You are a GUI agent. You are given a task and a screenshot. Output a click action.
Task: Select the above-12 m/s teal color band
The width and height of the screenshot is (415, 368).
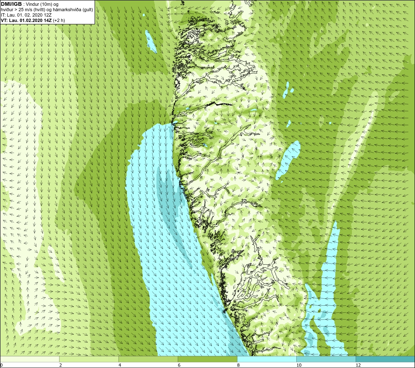[x=386, y=359]
